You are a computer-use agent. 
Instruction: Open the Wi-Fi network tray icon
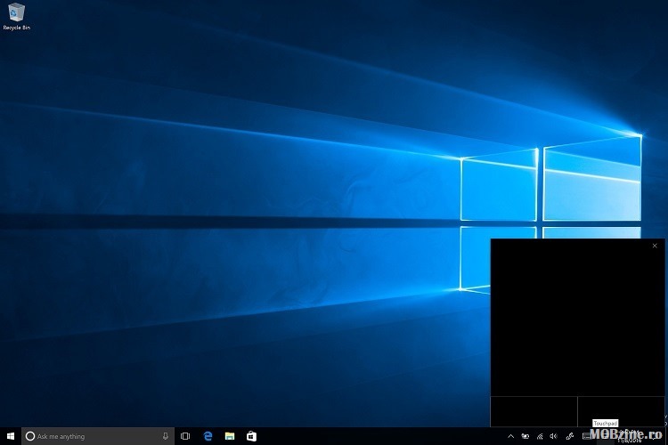tap(540, 436)
